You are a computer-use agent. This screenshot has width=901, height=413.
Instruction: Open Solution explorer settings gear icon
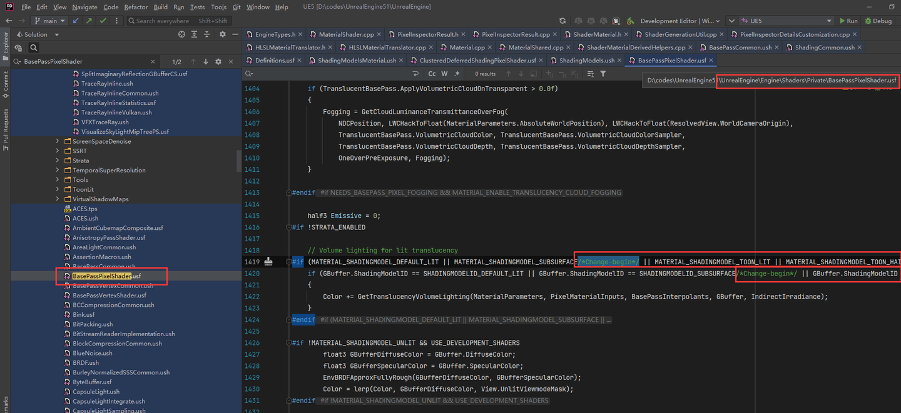223,34
